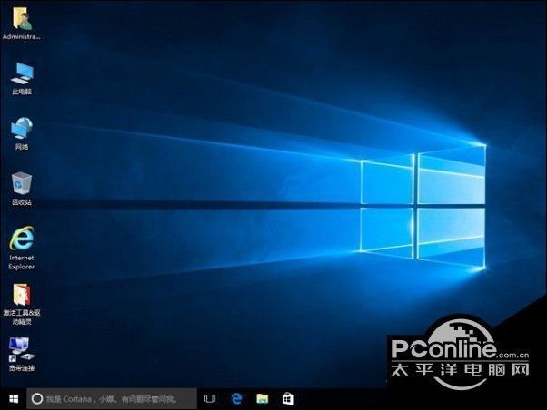Open Task View from the taskbar
Screen dimensions: 547x410
(x=210, y=399)
